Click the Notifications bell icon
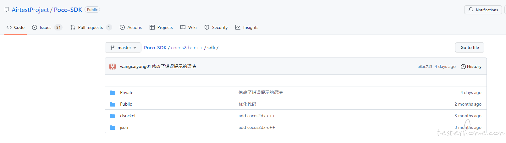The image size is (506, 143). 471,10
